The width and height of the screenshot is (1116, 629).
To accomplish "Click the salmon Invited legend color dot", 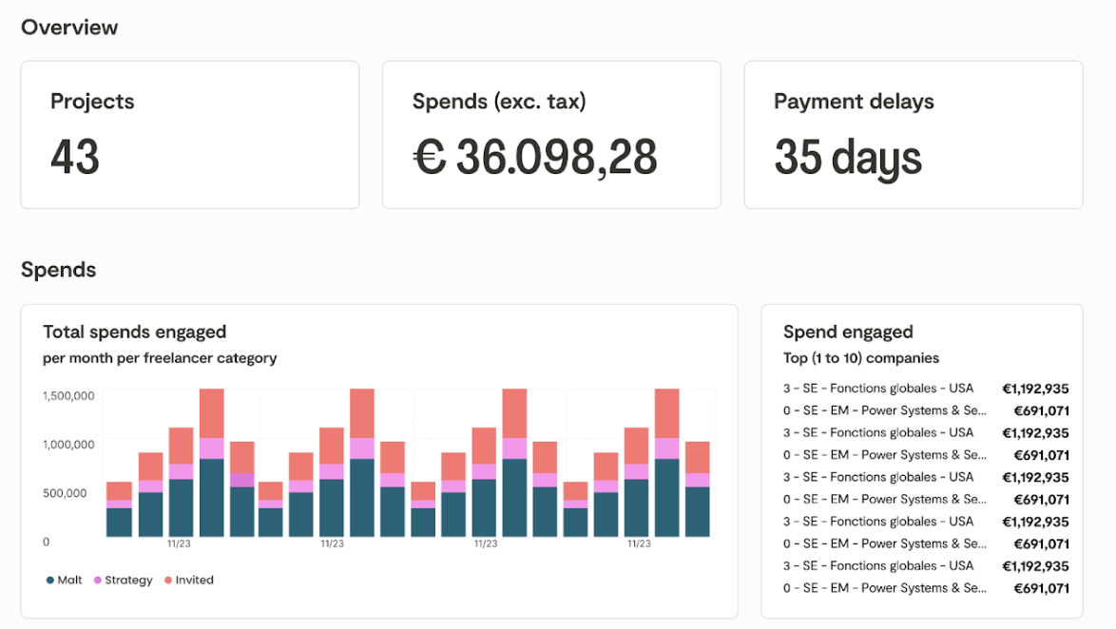I will pyautogui.click(x=168, y=580).
